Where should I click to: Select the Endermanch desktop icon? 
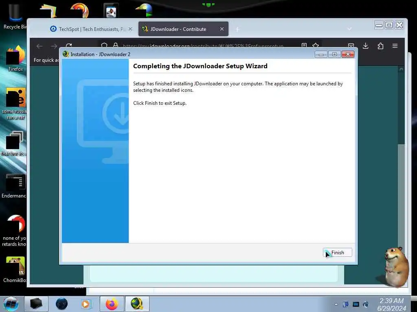pyautogui.click(x=14, y=186)
